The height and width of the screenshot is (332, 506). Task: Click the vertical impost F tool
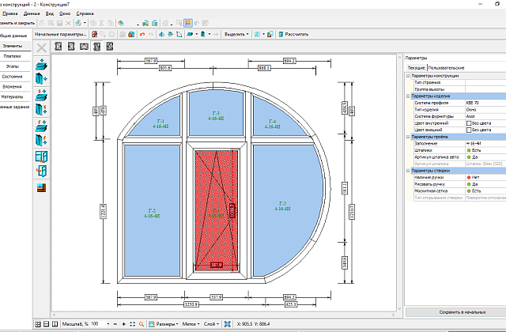pyautogui.click(x=41, y=141)
